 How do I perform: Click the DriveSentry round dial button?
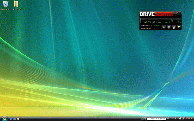pos(164,27)
